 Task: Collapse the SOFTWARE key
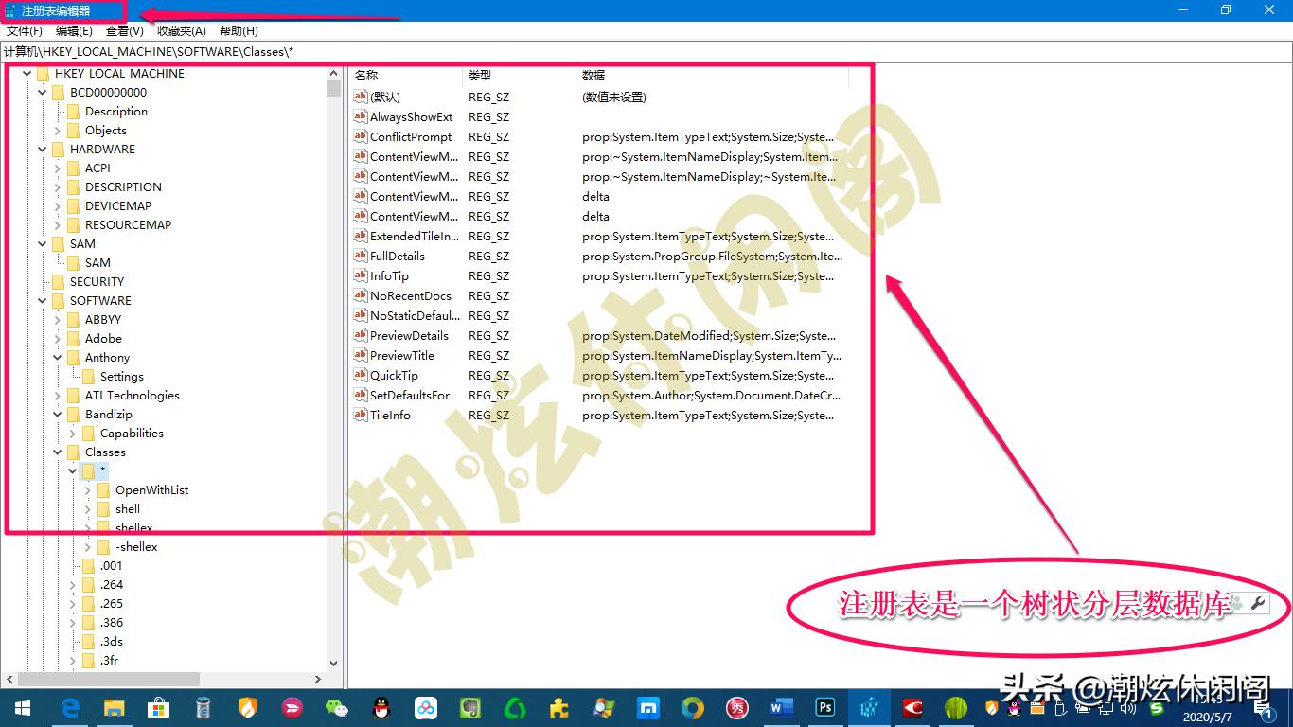[42, 300]
